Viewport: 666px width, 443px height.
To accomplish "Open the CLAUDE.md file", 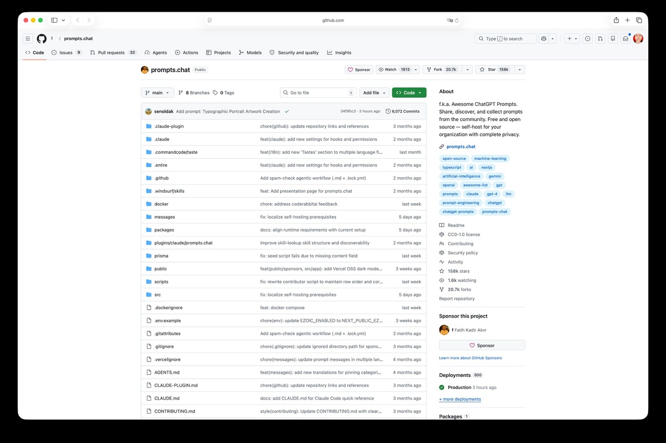I will pos(167,398).
